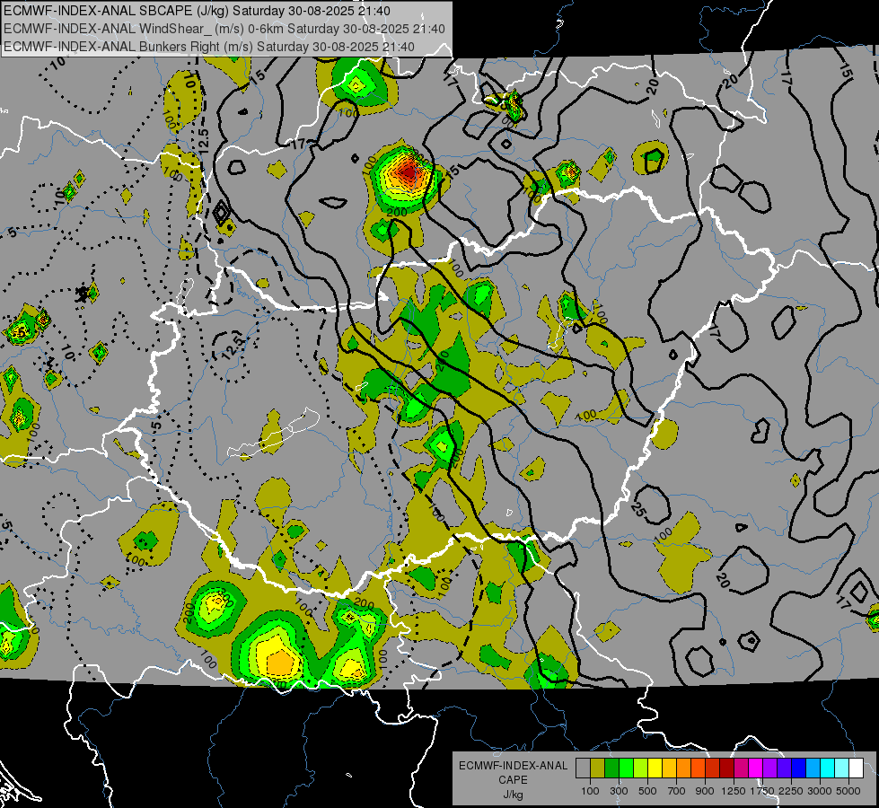
Task: Click the 2250 label on the legend
Action: (x=791, y=791)
